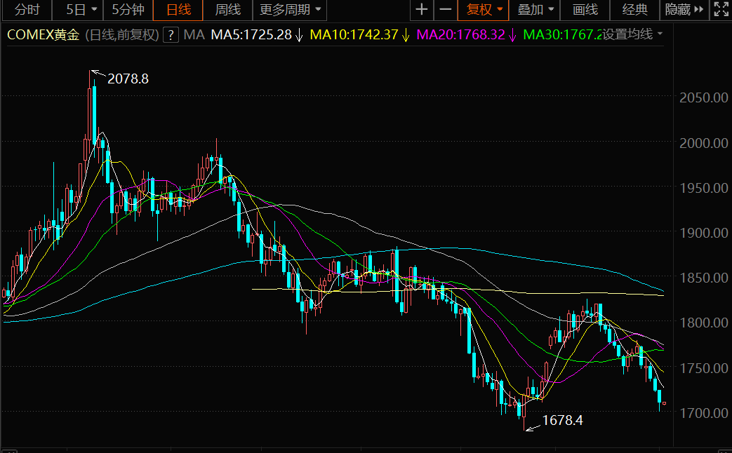Open the 更多周期 dropdown

291,10
